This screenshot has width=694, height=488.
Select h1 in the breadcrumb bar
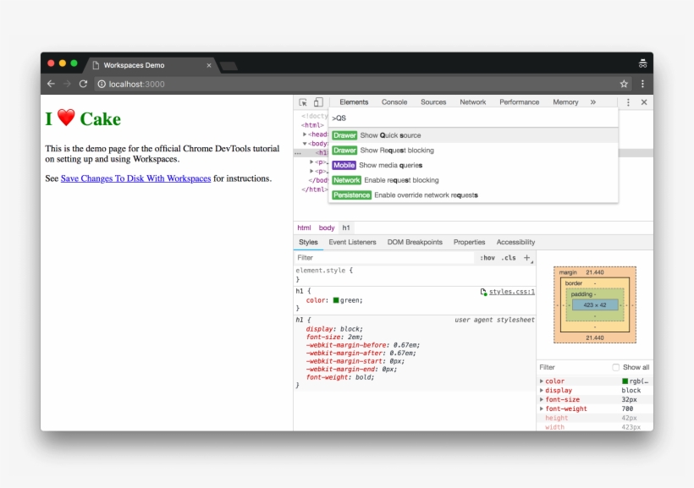point(345,228)
